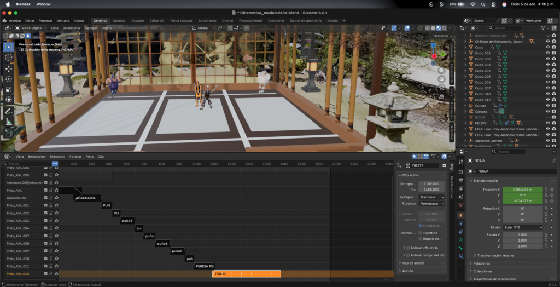Select the Move tool in the viewport toolbar

(9, 69)
